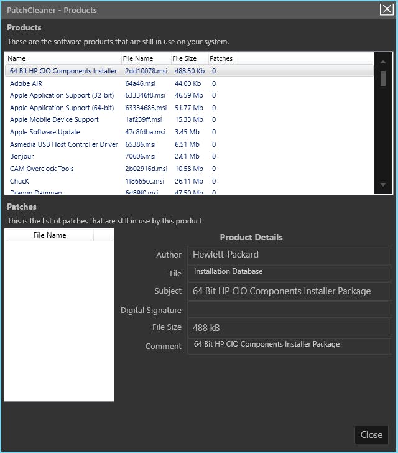Click file name 64a46.msi
Image resolution: width=398 pixels, height=453 pixels.
coord(141,83)
